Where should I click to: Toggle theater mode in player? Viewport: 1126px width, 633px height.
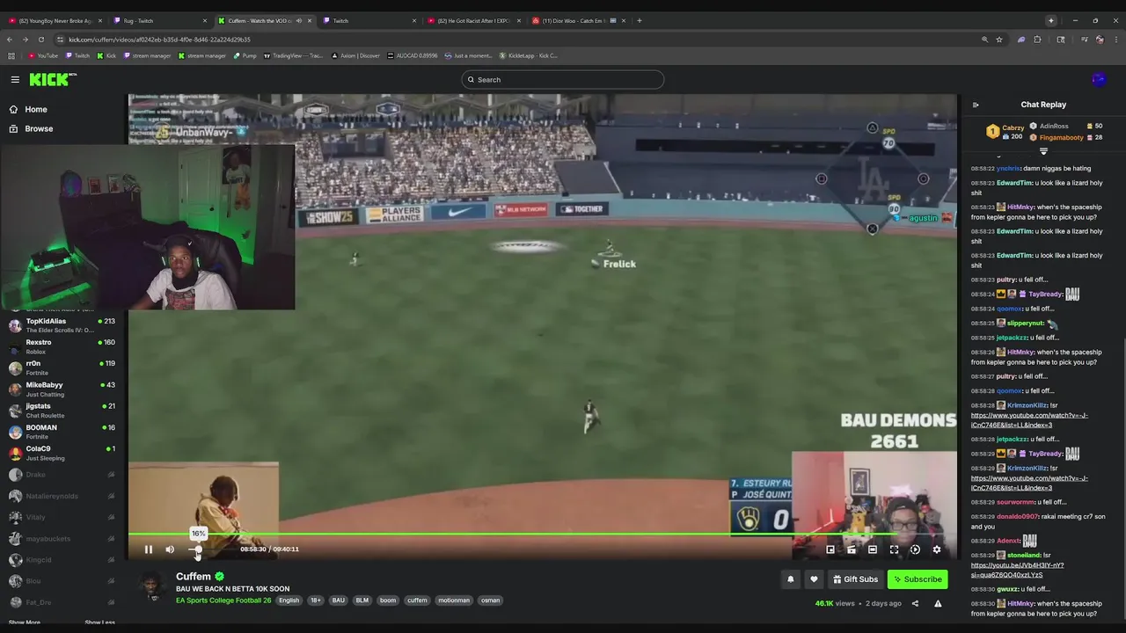(872, 549)
